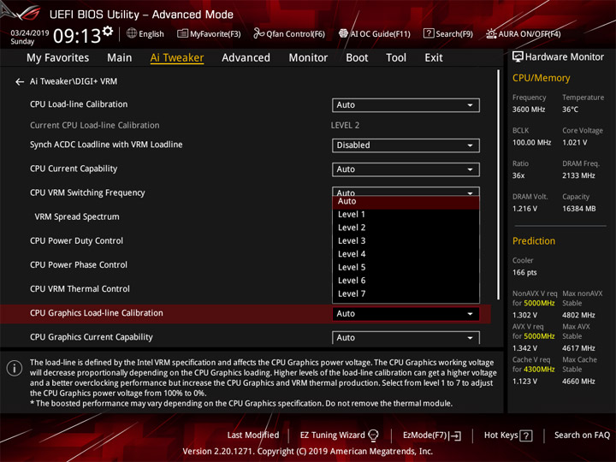Image resolution: width=616 pixels, height=462 pixels.
Task: Select Level 5 in the option list
Action: [x=406, y=268]
